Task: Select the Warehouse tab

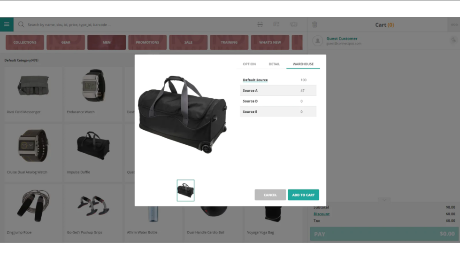Action: pos(303,64)
